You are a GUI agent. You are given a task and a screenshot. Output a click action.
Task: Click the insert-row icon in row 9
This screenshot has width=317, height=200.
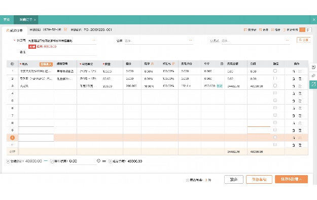(294, 130)
